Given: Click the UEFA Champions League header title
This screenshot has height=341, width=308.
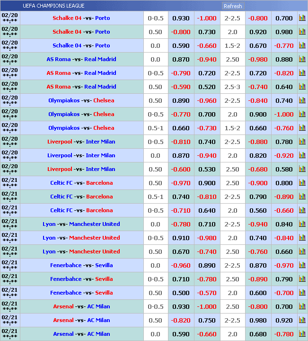Looking at the screenshot, I should tap(53, 6).
